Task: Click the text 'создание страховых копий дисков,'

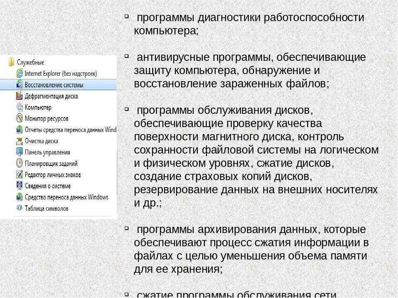Action: click(223, 176)
